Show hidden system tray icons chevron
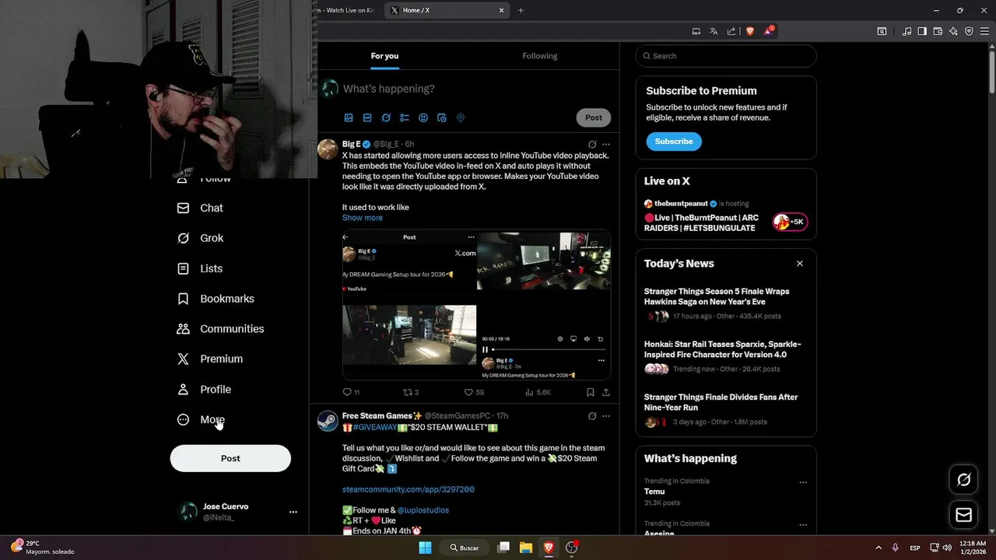 [x=879, y=548]
